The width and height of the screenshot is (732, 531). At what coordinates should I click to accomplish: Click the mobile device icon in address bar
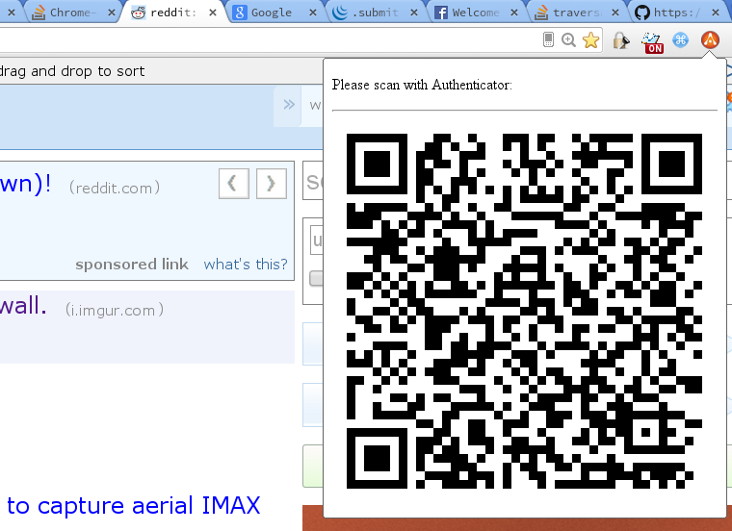coord(549,39)
